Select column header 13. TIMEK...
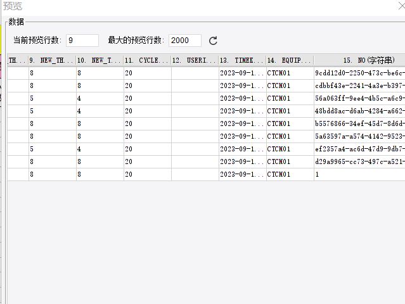This screenshot has height=304, width=405. tap(242, 60)
